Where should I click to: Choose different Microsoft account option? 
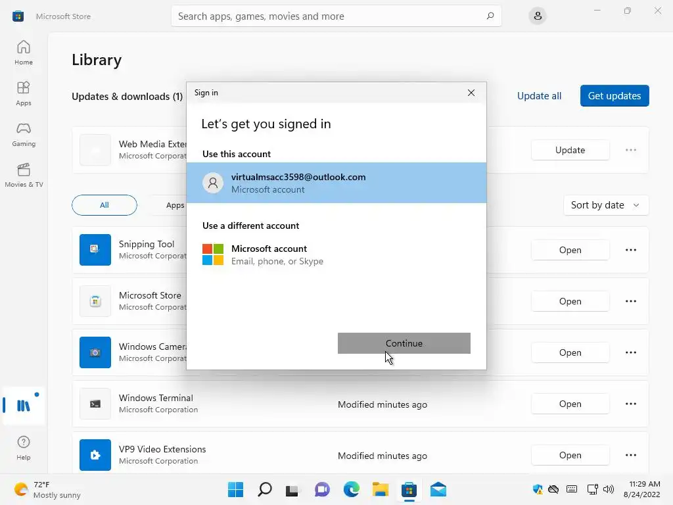(336, 254)
